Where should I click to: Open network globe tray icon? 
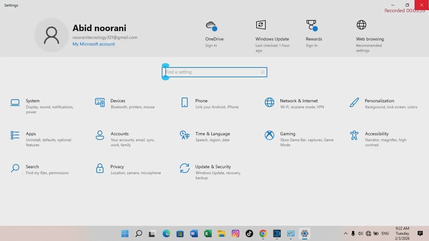368,234
